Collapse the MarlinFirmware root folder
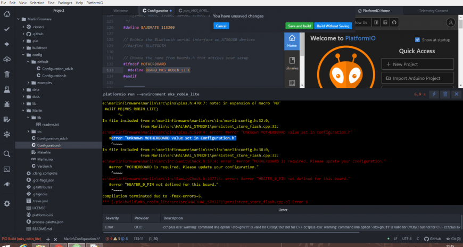Screen dimensions: 463x247 [19, 19]
